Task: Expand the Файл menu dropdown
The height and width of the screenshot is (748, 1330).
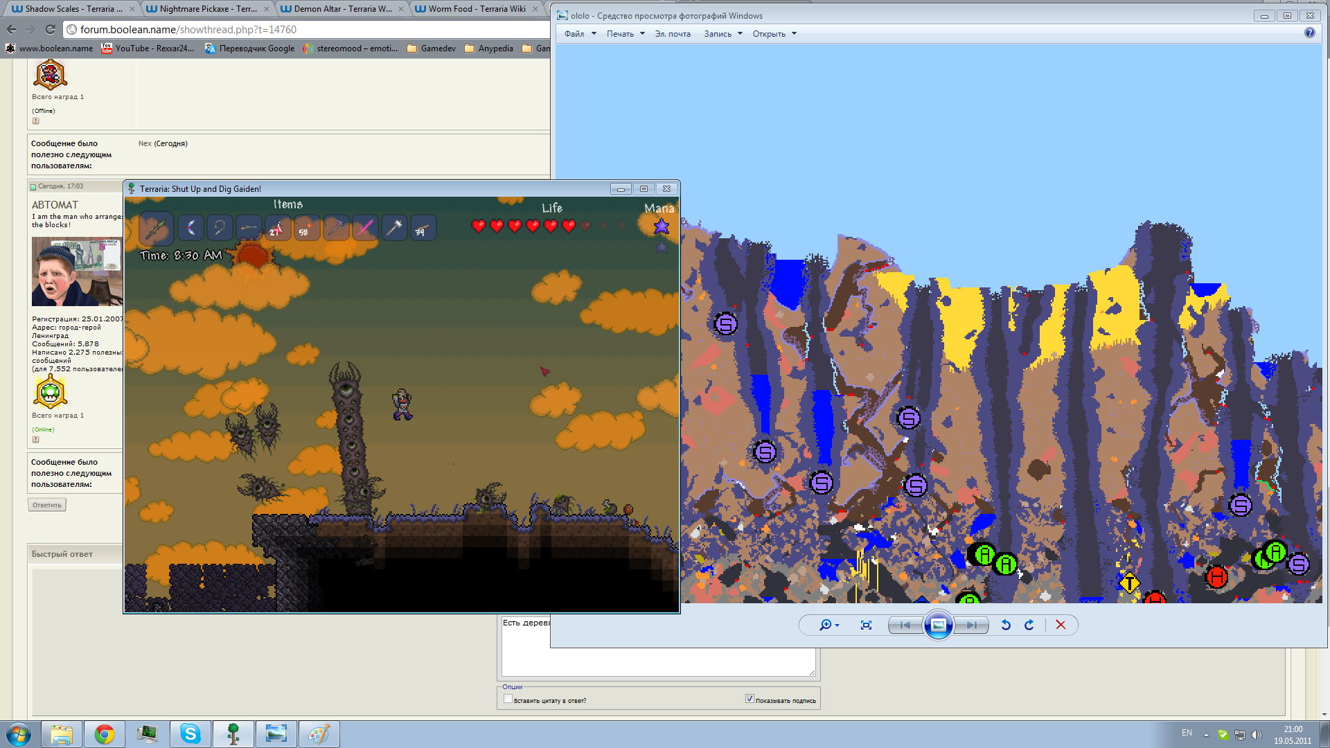Action: click(580, 34)
